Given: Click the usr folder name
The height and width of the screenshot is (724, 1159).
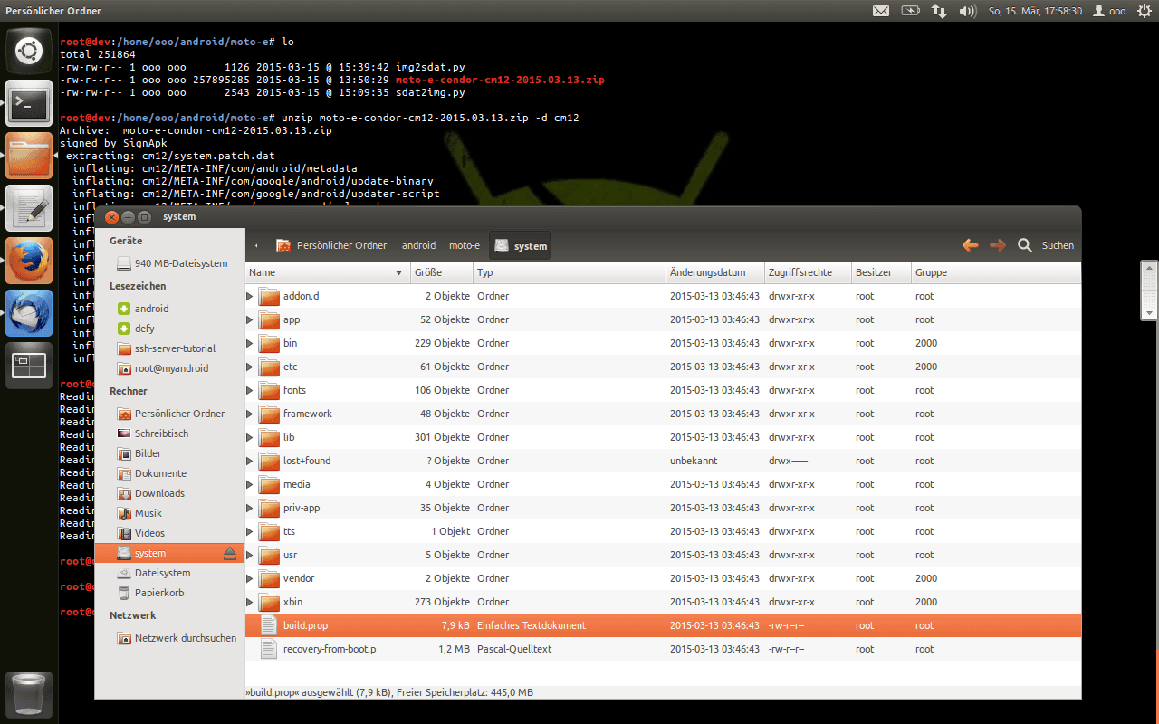Looking at the screenshot, I should pyautogui.click(x=290, y=555).
